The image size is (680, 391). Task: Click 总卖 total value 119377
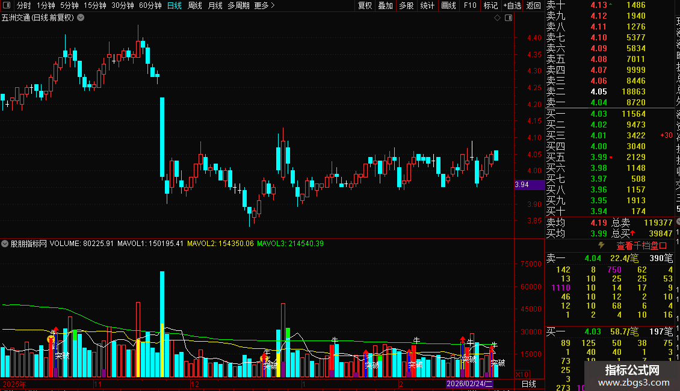(658, 223)
